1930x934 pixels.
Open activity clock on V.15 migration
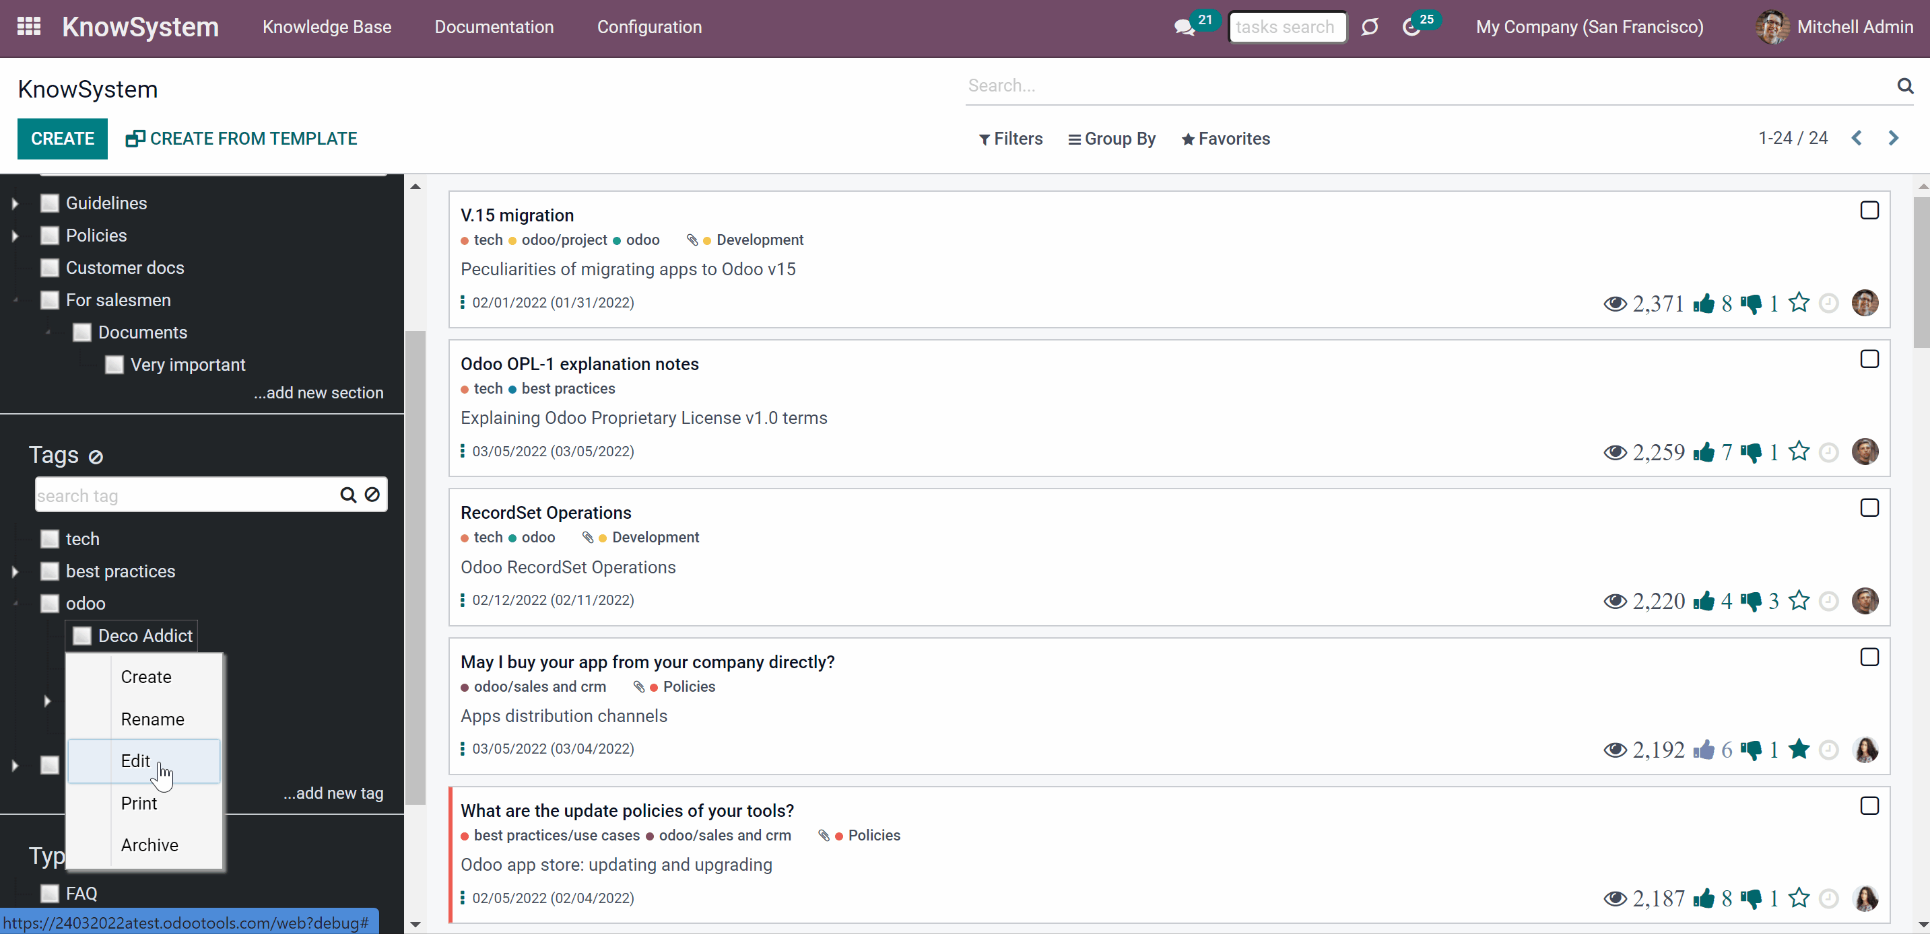1829,303
